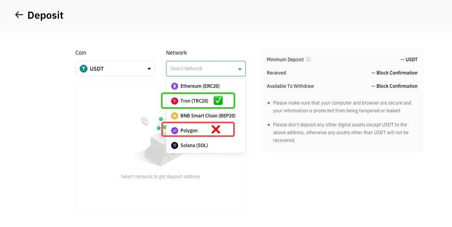This screenshot has height=227, width=452.
Task: Click the Solana logo icon
Action: click(174, 145)
